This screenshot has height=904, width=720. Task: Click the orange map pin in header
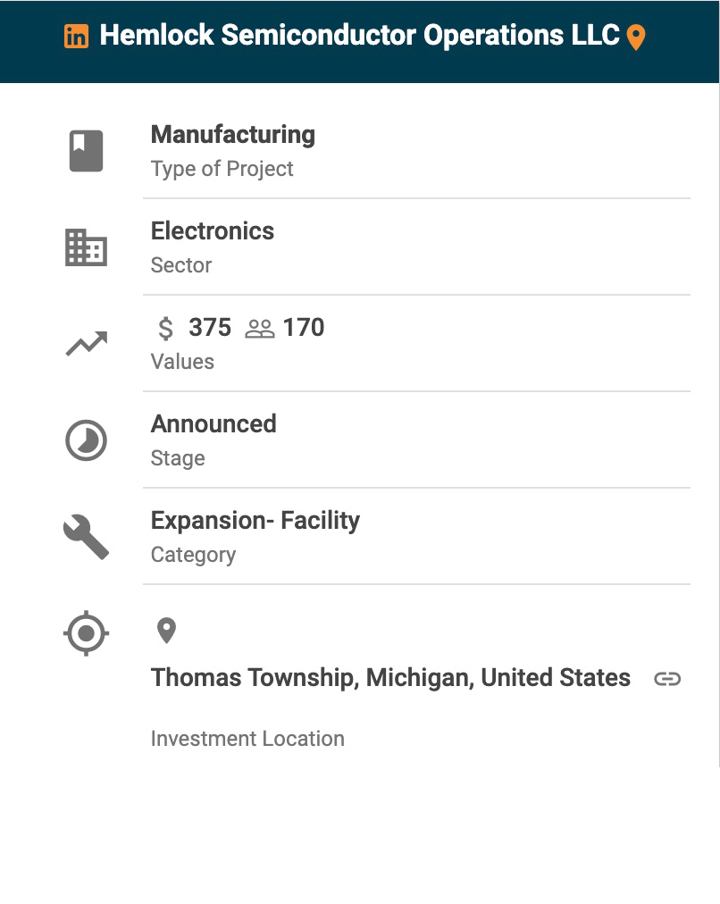click(636, 38)
